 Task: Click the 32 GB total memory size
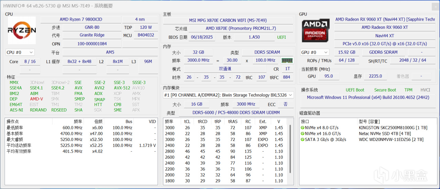click(x=198, y=52)
